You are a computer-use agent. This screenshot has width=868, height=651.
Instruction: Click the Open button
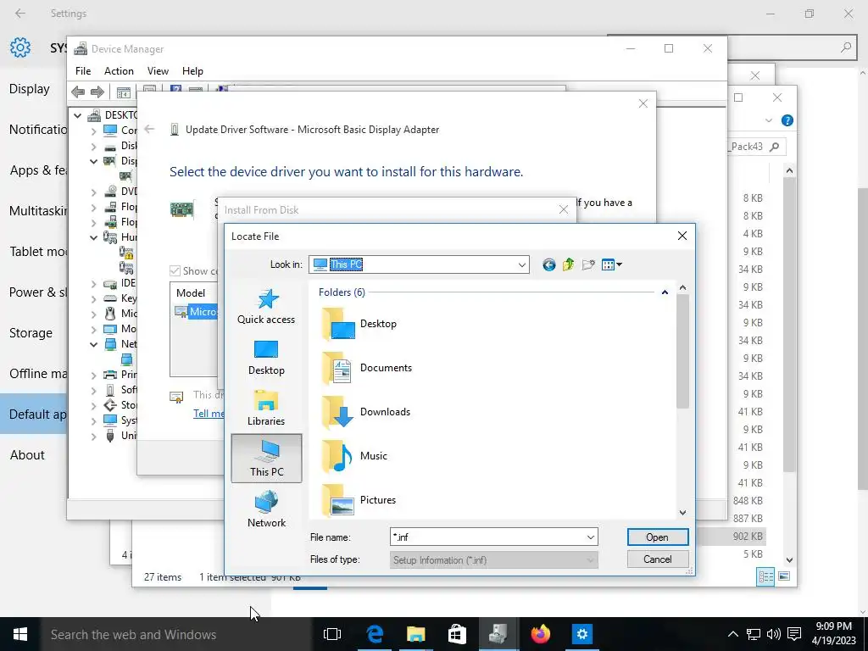[x=658, y=537]
